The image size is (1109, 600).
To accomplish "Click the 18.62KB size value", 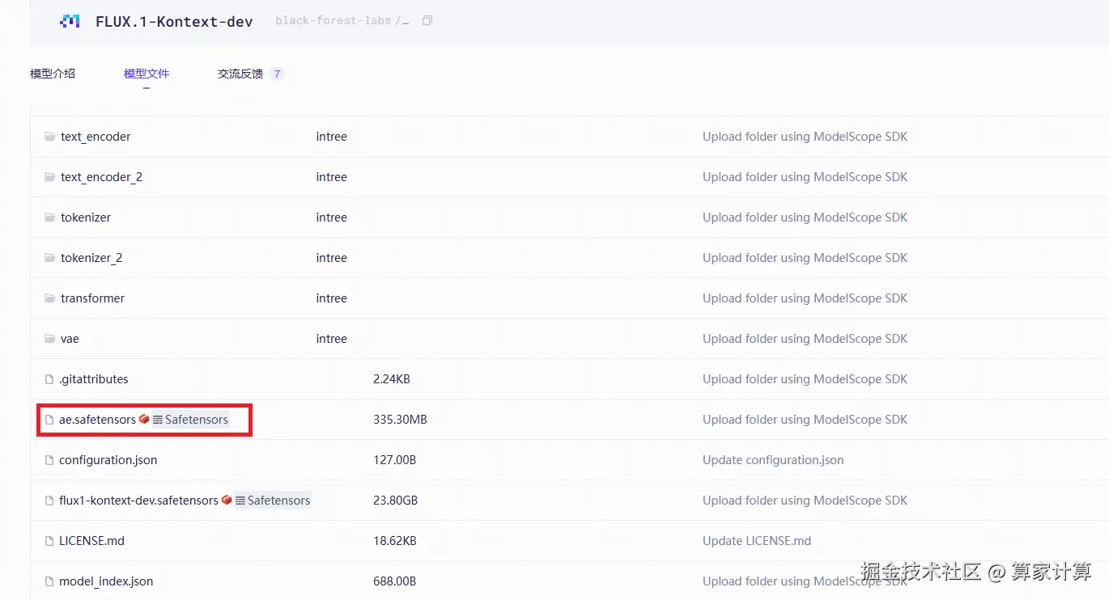I will tap(395, 541).
